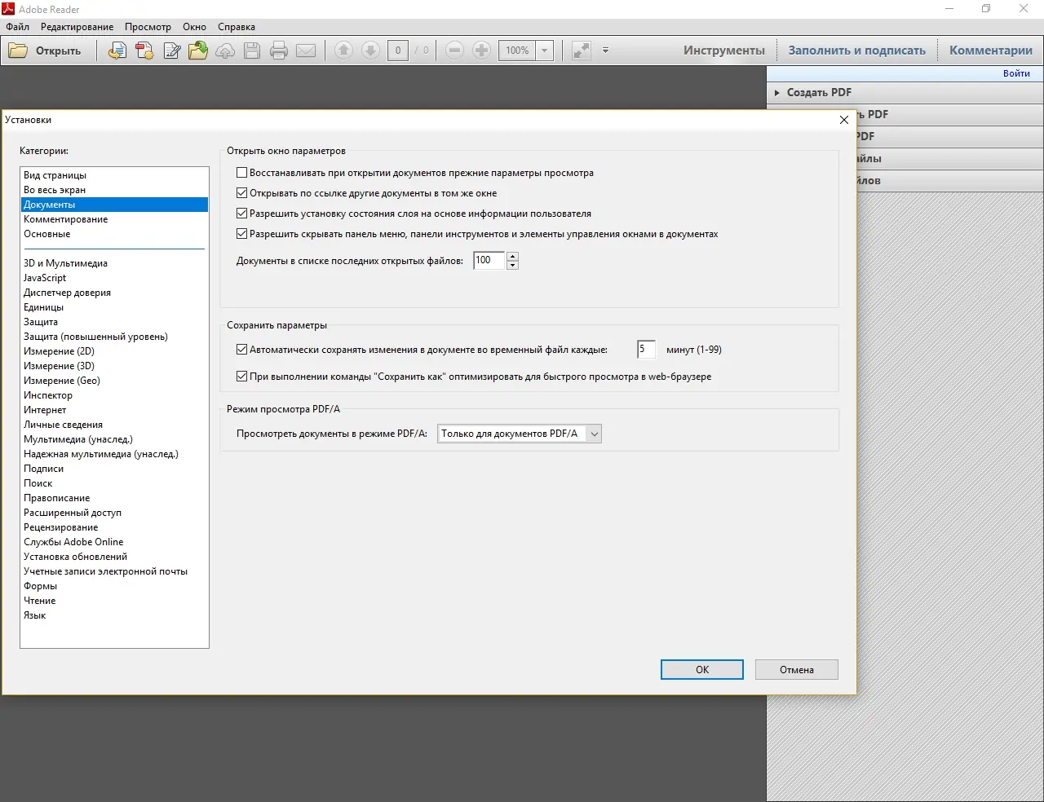Click the autosave minutes field
Image resolution: width=1044 pixels, height=802 pixels.
[x=646, y=350]
